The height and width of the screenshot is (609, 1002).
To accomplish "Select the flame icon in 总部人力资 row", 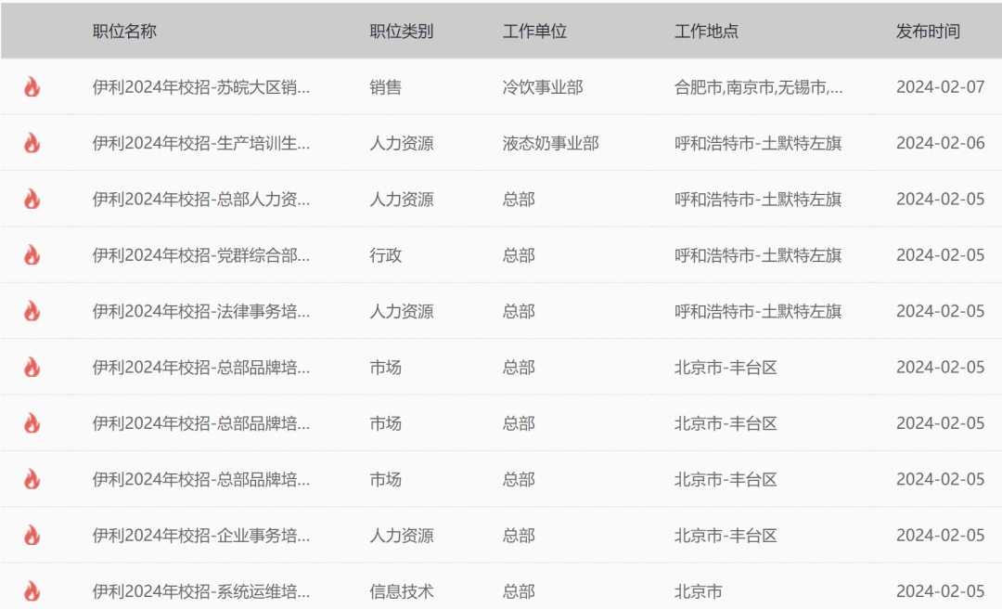I will click(x=32, y=199).
